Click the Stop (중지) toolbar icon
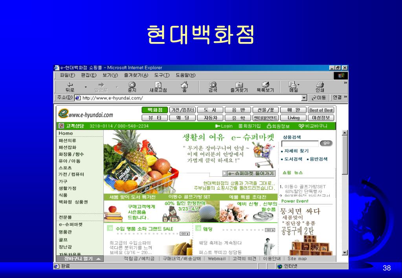Viewport: 402px width, 278px height. (x=132, y=87)
